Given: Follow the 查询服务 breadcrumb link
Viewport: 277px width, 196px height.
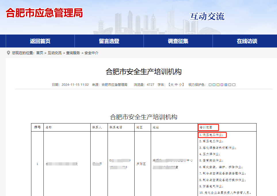Looking at the screenshot, I should (x=73, y=53).
